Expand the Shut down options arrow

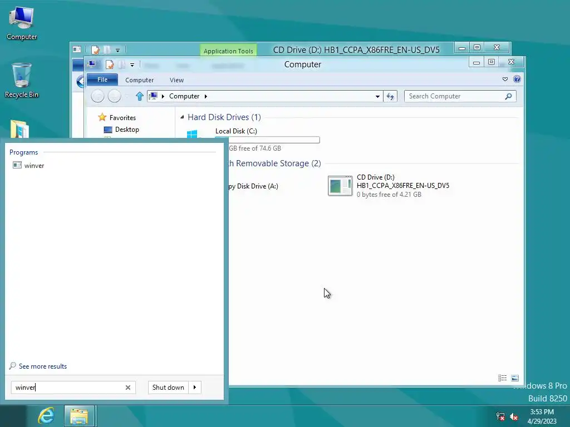[x=195, y=388]
